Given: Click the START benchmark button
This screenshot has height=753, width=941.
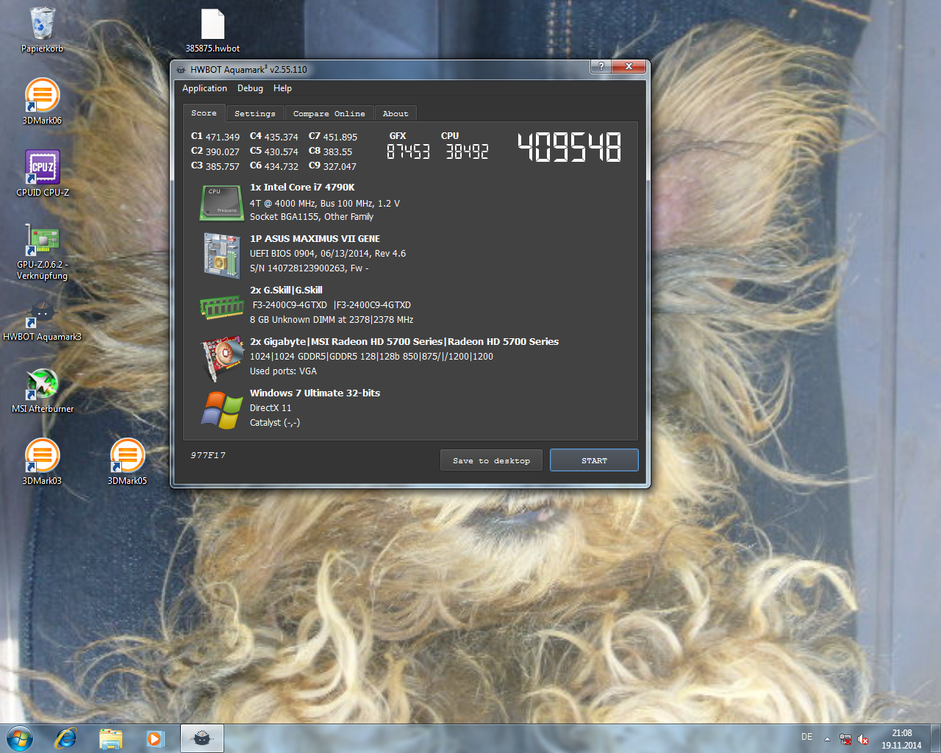Looking at the screenshot, I should pyautogui.click(x=594, y=460).
